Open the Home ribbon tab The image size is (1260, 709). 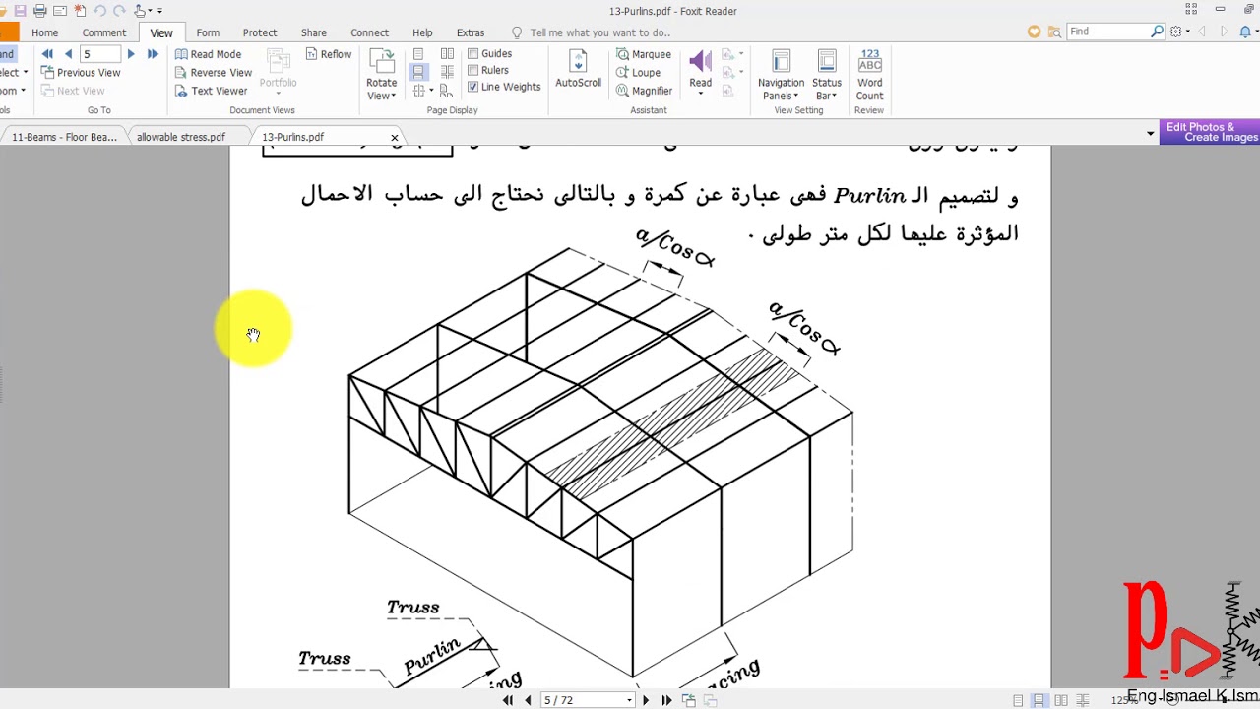click(44, 32)
